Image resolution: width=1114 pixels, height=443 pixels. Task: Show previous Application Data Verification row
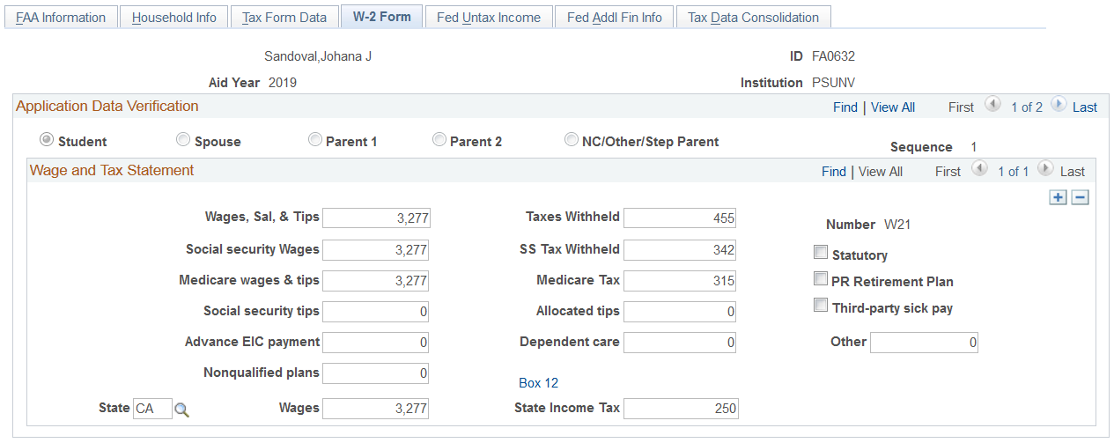992,106
